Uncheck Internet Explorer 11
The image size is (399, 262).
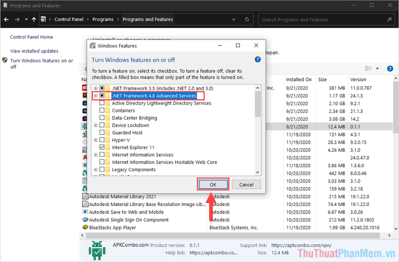coord(102,147)
